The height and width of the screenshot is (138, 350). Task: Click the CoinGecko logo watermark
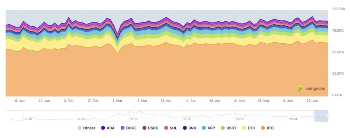[x=311, y=89]
